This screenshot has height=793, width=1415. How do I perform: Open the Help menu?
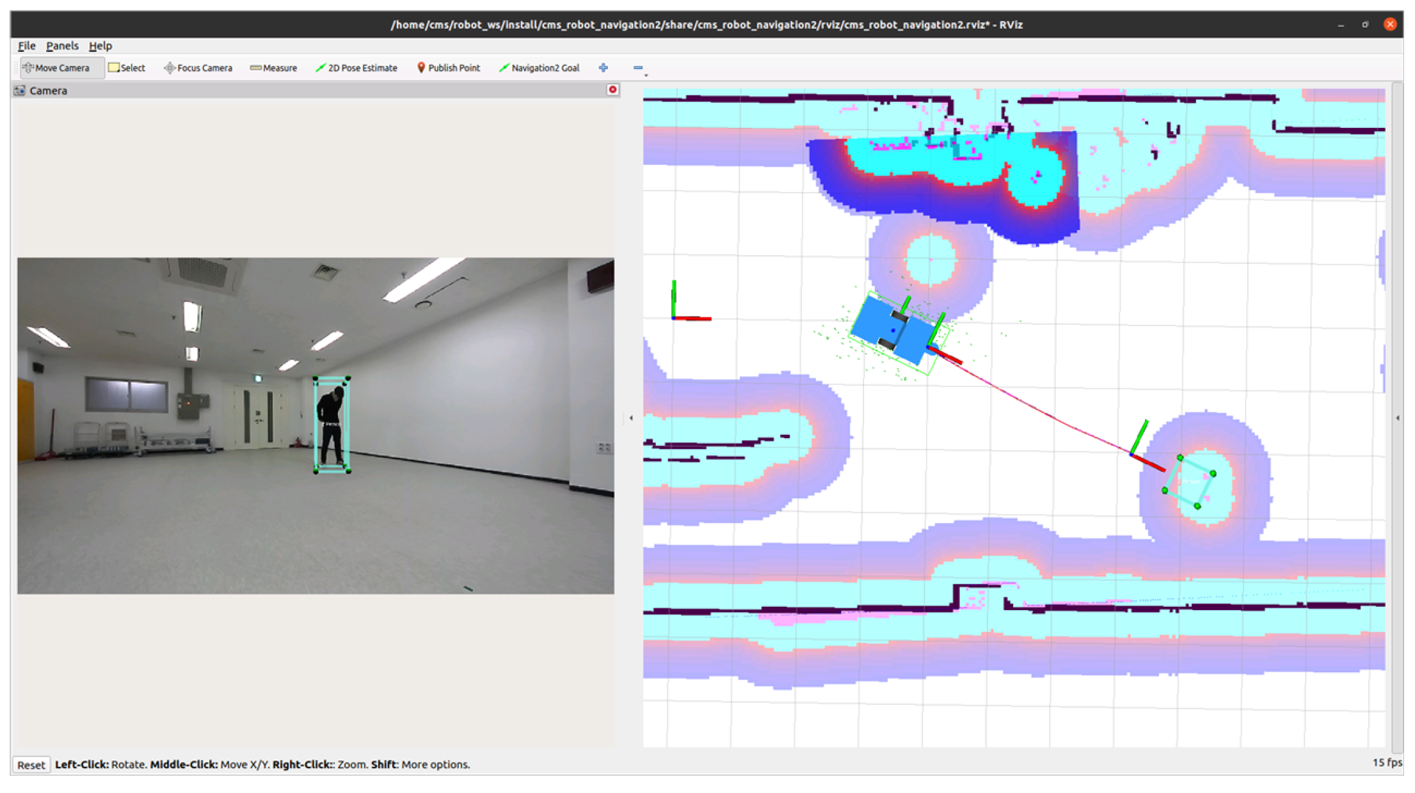(100, 46)
